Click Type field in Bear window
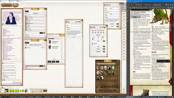Screen dimensions: 174x98 point(76,26)
